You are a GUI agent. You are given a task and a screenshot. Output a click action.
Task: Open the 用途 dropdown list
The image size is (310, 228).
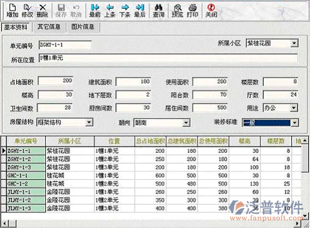294,108
